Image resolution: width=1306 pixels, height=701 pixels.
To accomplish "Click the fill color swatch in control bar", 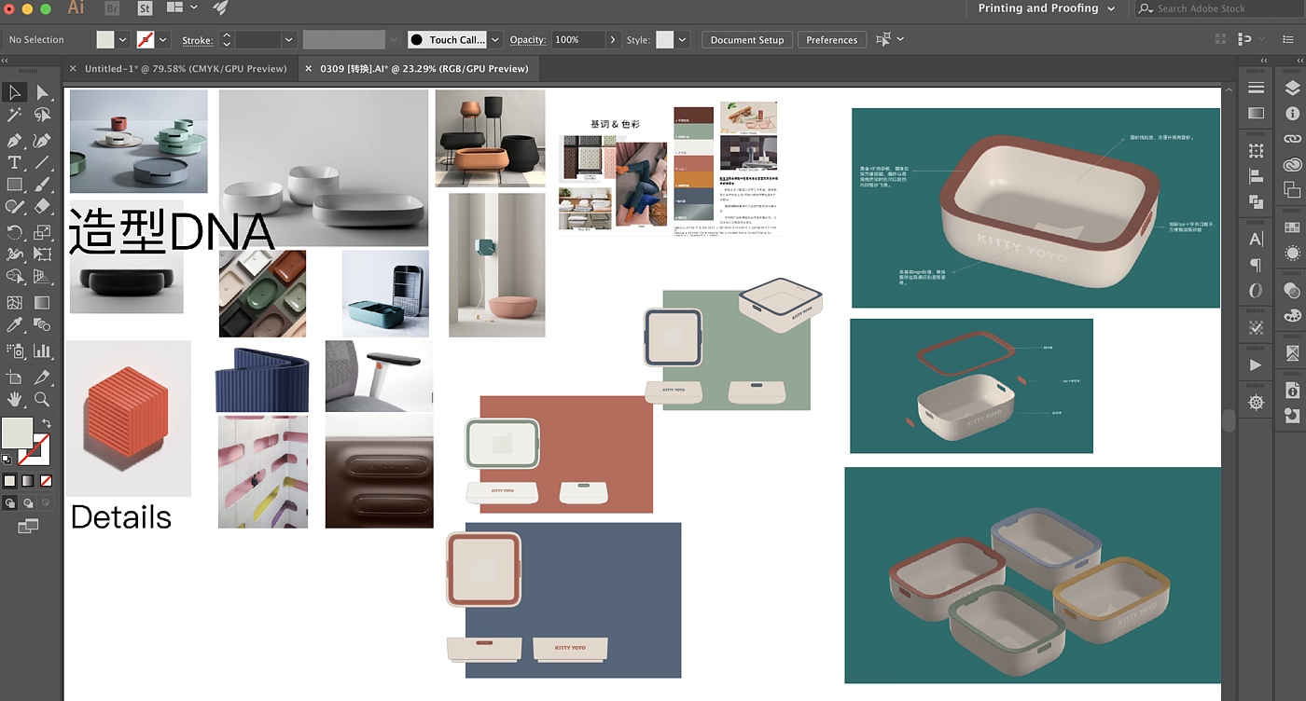I will pyautogui.click(x=105, y=40).
